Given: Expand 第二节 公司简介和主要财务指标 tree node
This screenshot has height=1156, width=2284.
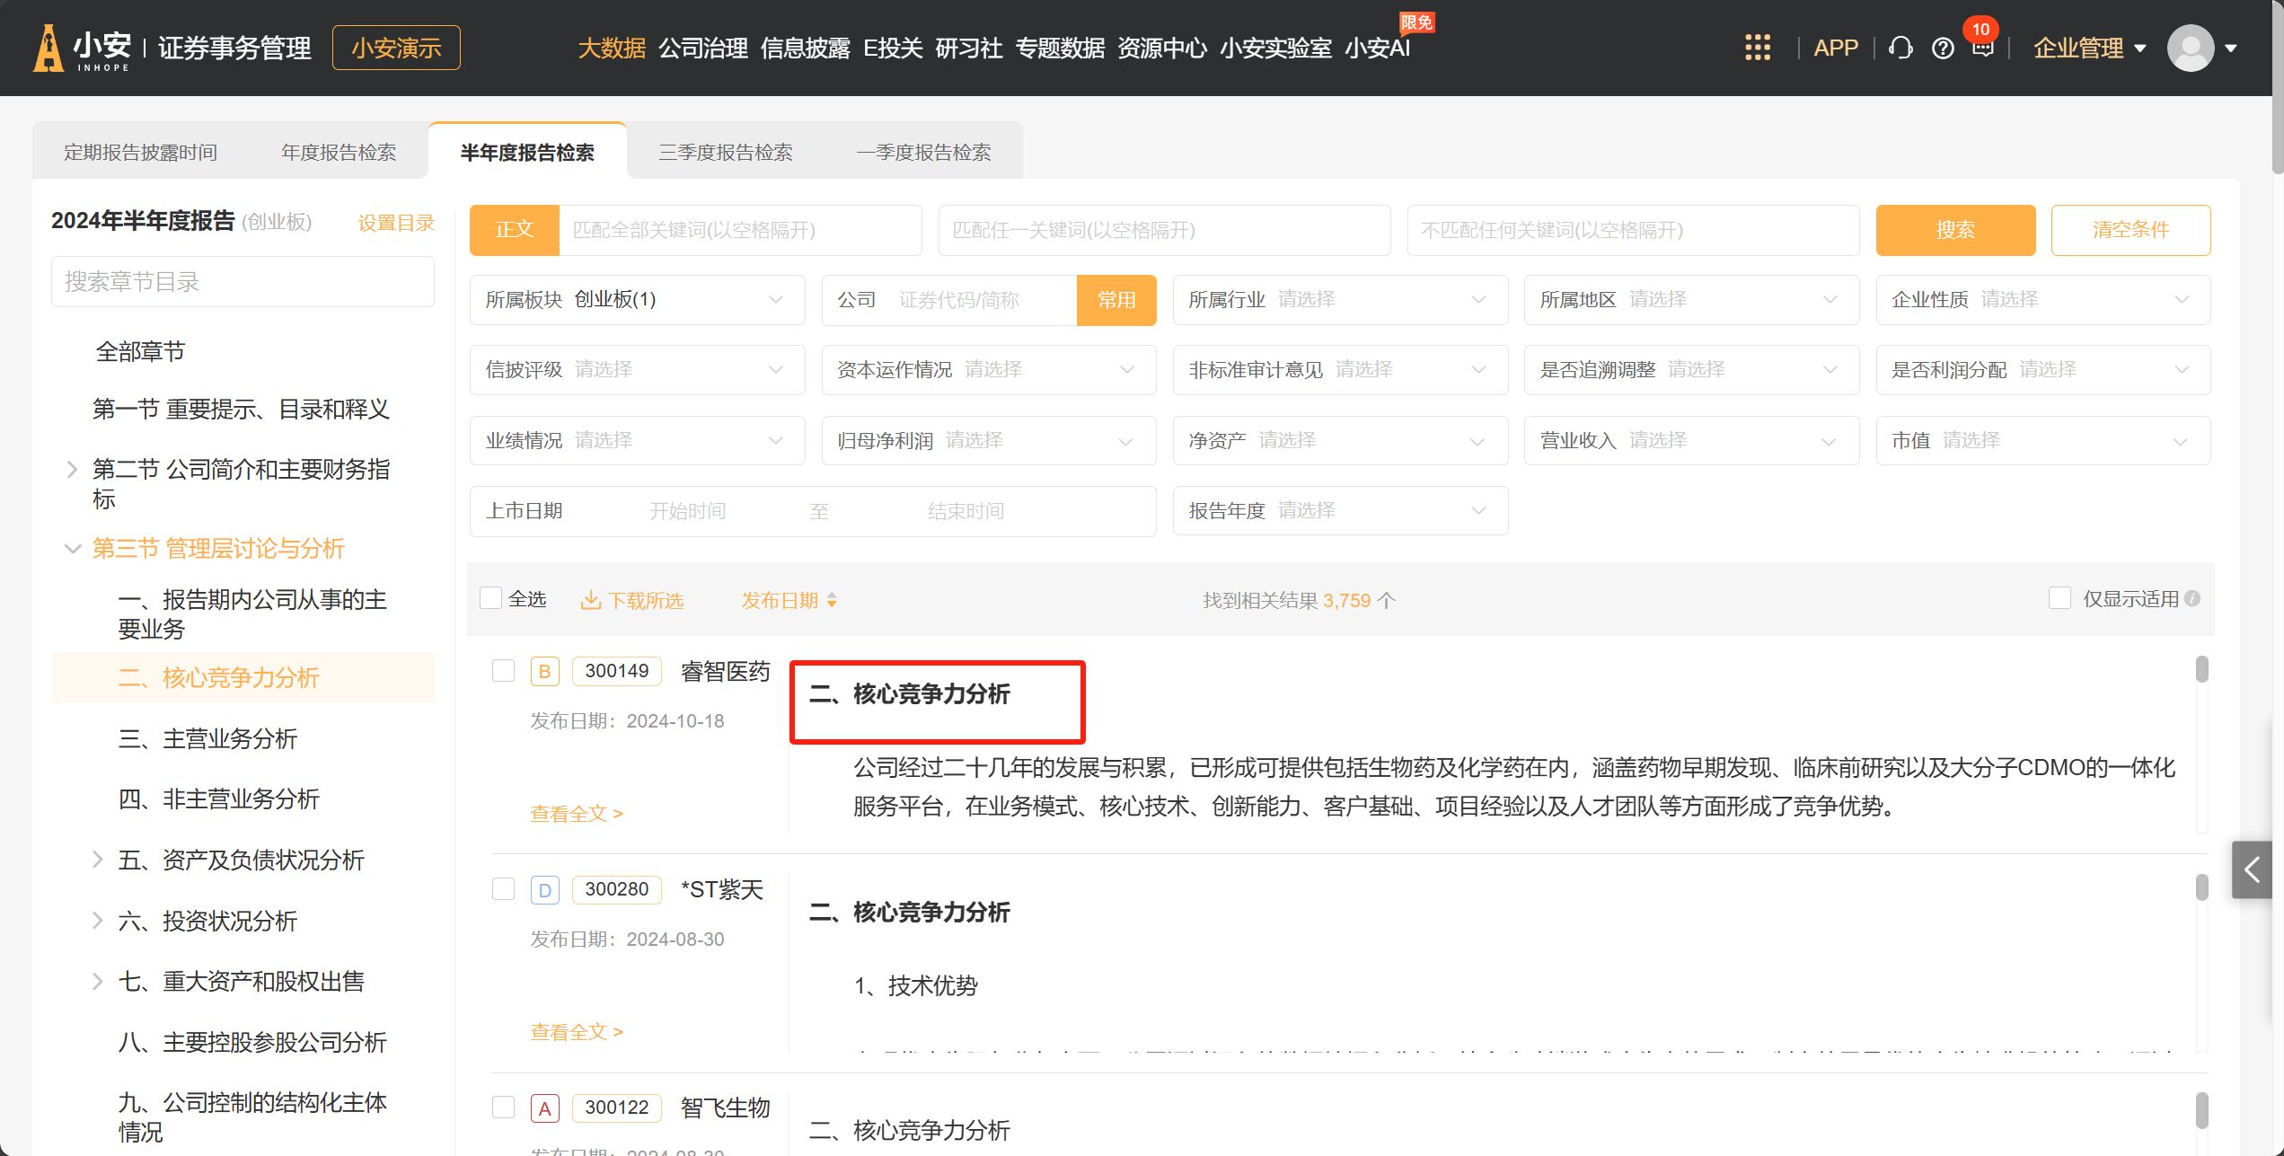Looking at the screenshot, I should [x=72, y=469].
